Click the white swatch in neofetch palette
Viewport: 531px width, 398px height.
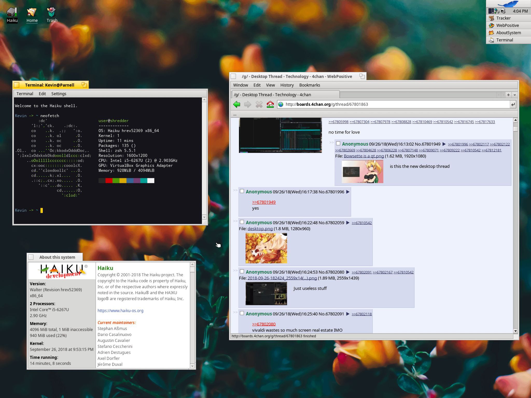151,181
